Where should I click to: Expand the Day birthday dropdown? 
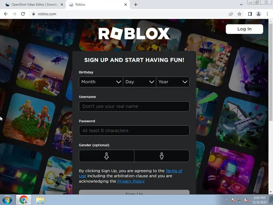click(139, 82)
